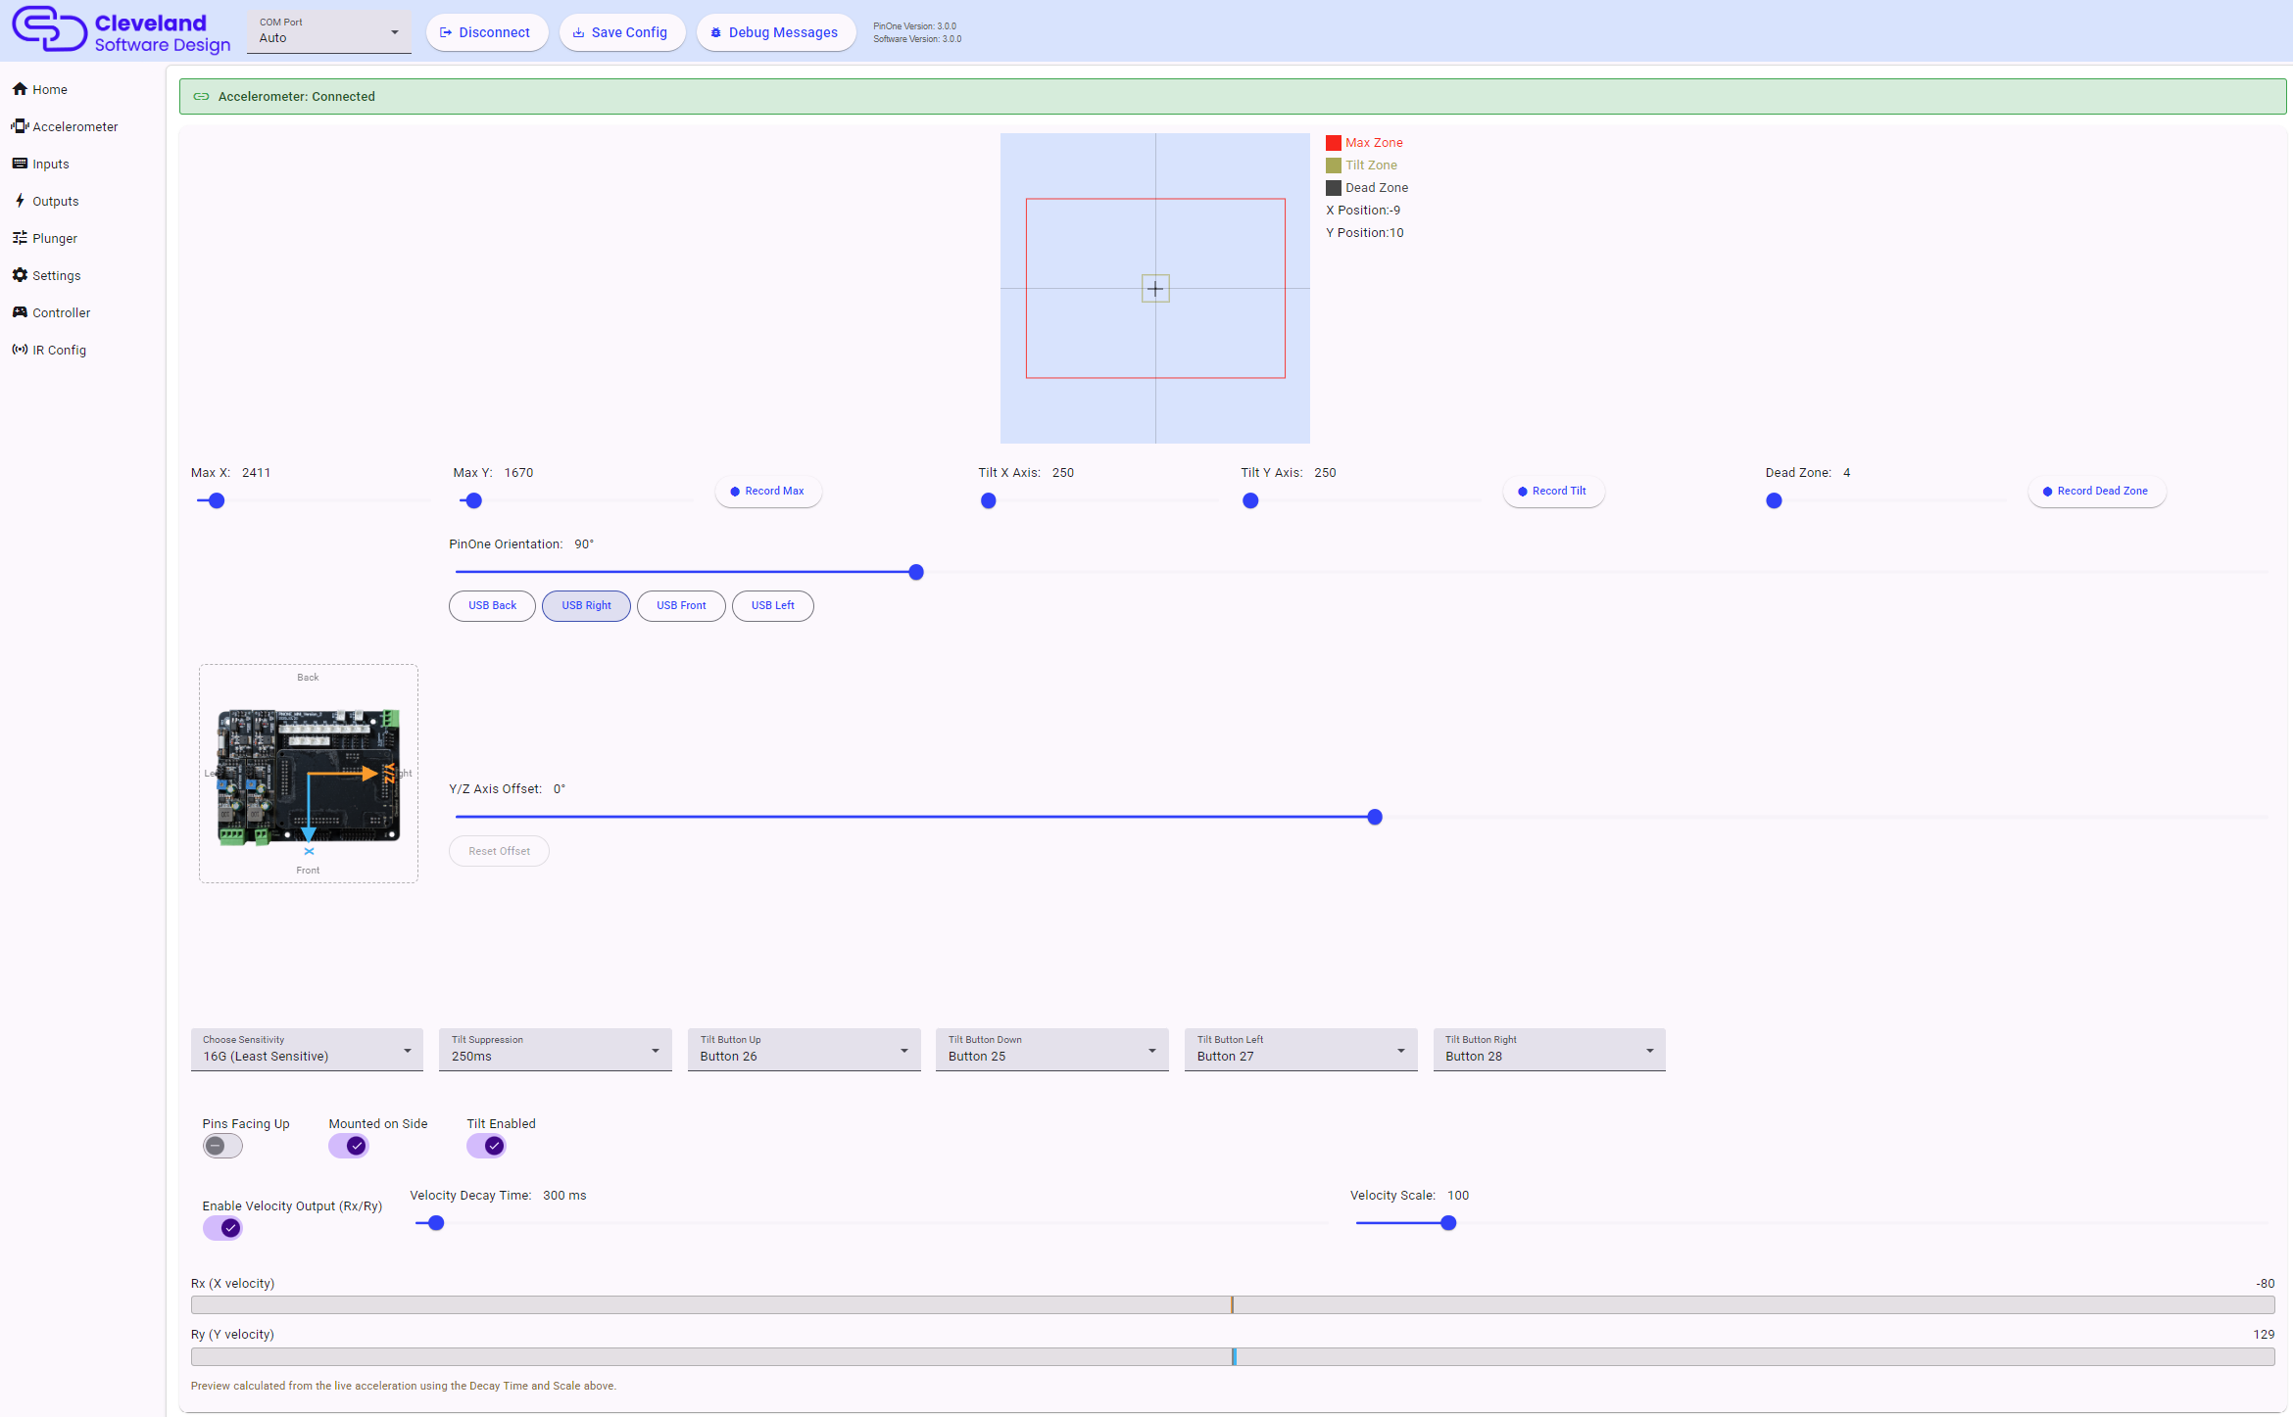
Task: Click the Outputs lightning bolt icon
Action: pyautogui.click(x=20, y=201)
